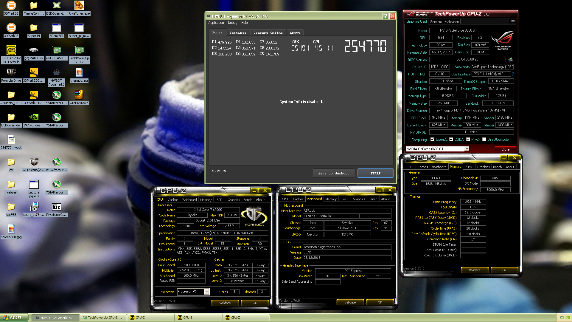This screenshot has height=322, width=572.
Task: Launch capture jpg.exe desktop icon
Action: pyautogui.click(x=34, y=189)
